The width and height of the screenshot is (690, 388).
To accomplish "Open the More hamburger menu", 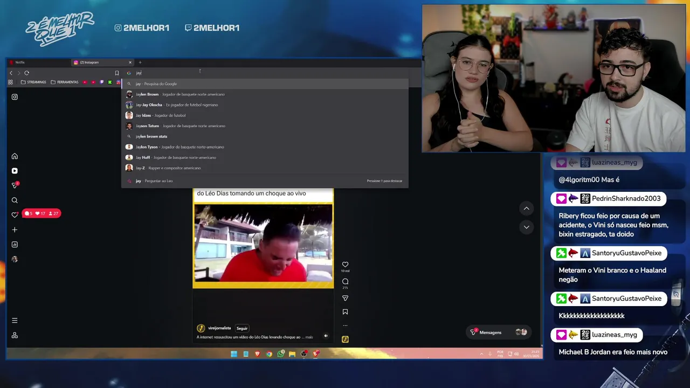I will pyautogui.click(x=15, y=321).
